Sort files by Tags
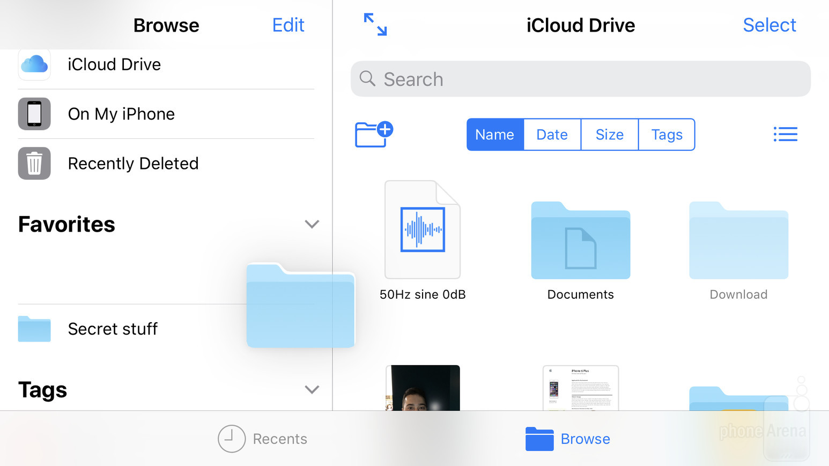 (667, 135)
